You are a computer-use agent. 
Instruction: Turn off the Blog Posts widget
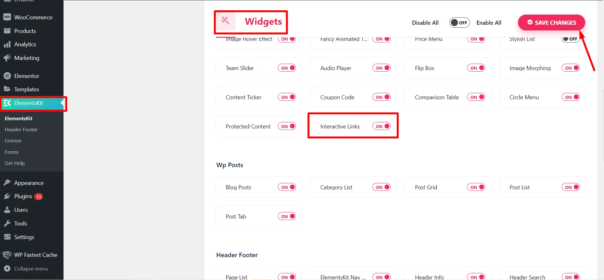click(287, 187)
